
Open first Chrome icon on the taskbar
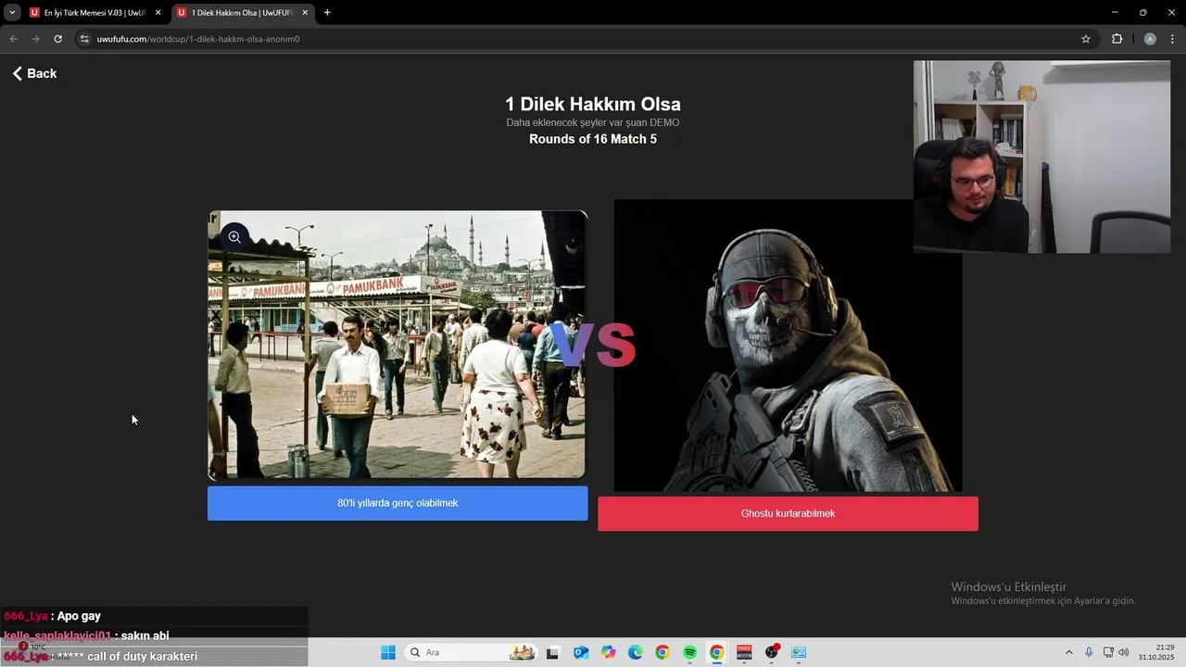(x=662, y=652)
